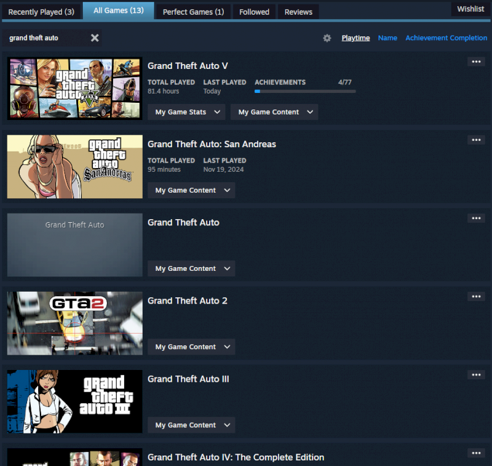492x466 pixels.
Task: Open Grand Theft Auto IV: The Complete Edition title
Action: (236, 457)
